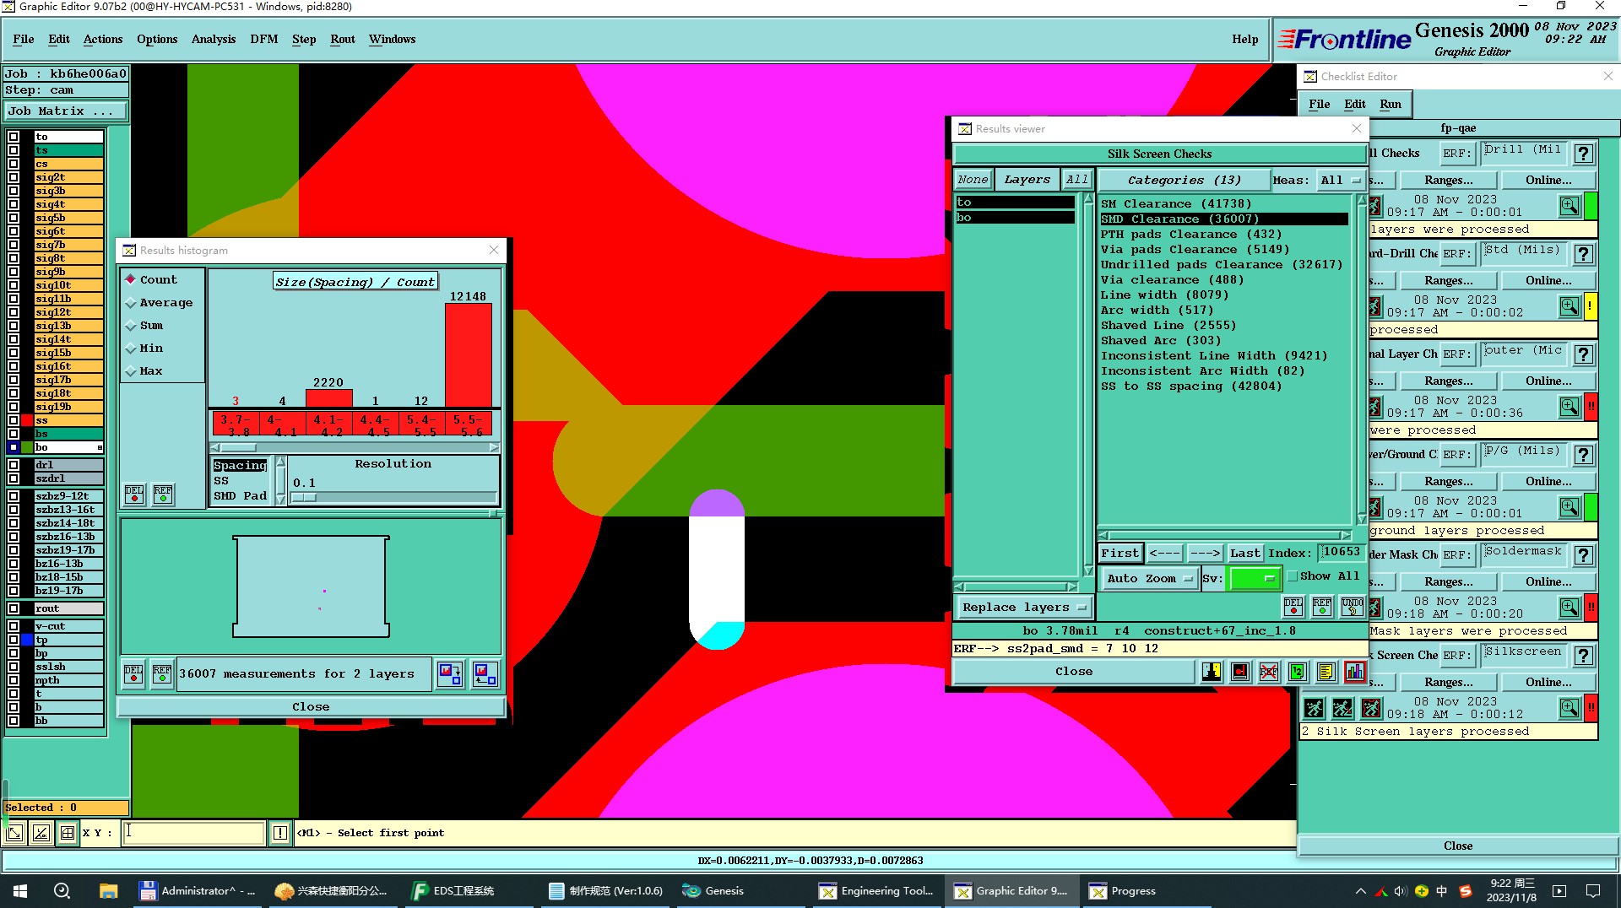The width and height of the screenshot is (1621, 908).
Task: Click the X Y coordinate input field
Action: 194,833
